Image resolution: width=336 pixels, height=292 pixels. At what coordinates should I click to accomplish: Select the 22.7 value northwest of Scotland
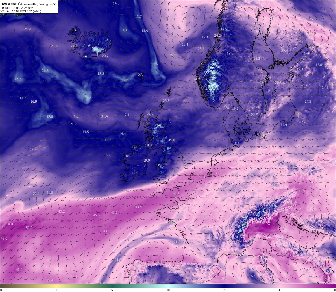(150, 114)
